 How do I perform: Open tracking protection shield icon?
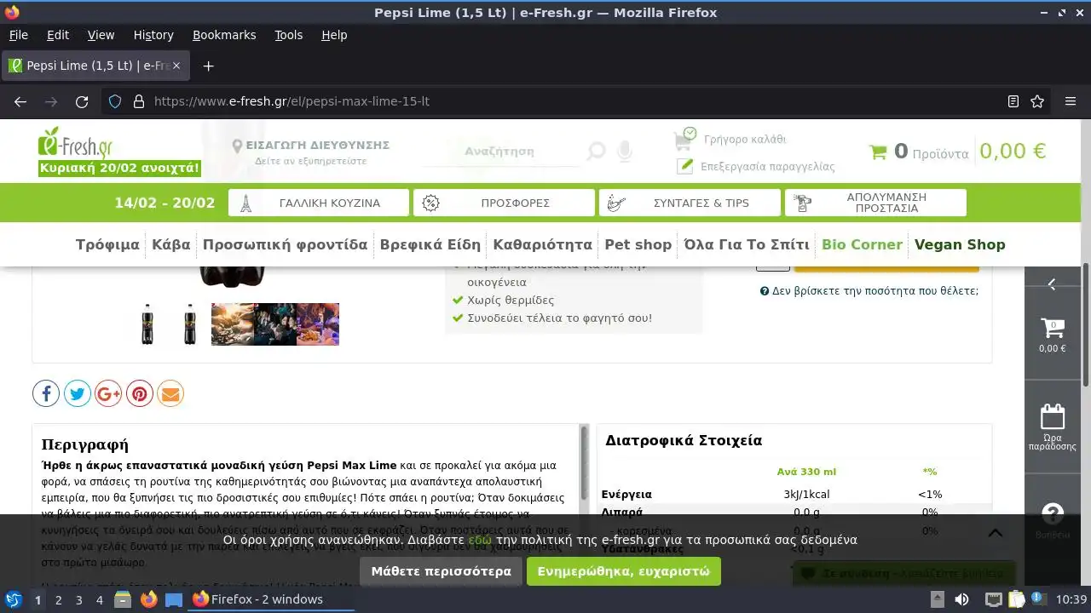115,101
